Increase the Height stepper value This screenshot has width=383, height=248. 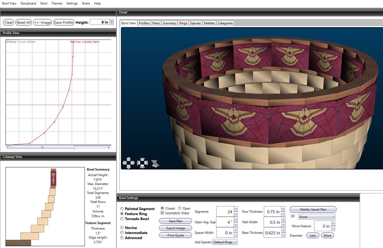point(112,21)
